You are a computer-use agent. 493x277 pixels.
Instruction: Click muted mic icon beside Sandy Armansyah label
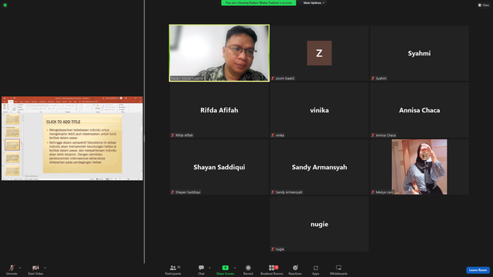click(x=273, y=192)
